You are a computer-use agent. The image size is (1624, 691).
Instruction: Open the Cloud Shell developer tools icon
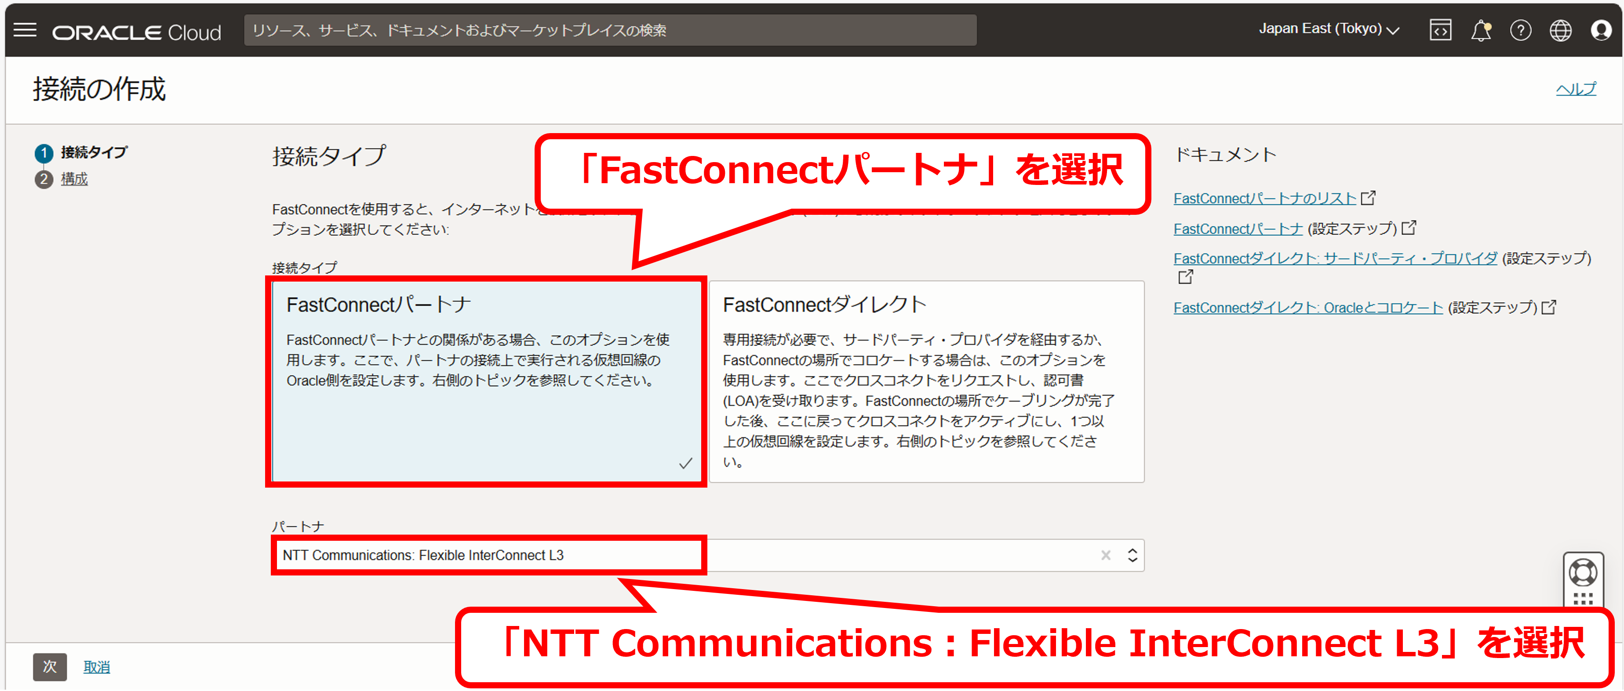[x=1441, y=29]
